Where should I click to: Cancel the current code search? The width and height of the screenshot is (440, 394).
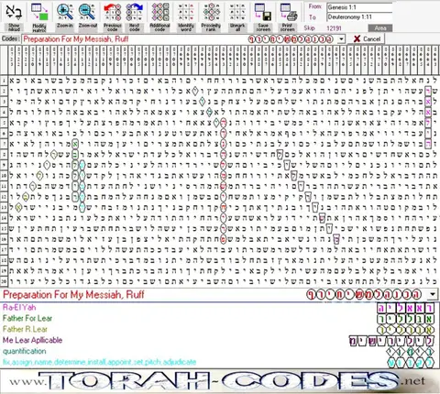point(367,39)
